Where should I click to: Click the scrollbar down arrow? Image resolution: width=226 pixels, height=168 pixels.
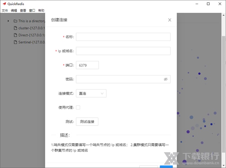(x=223, y=165)
